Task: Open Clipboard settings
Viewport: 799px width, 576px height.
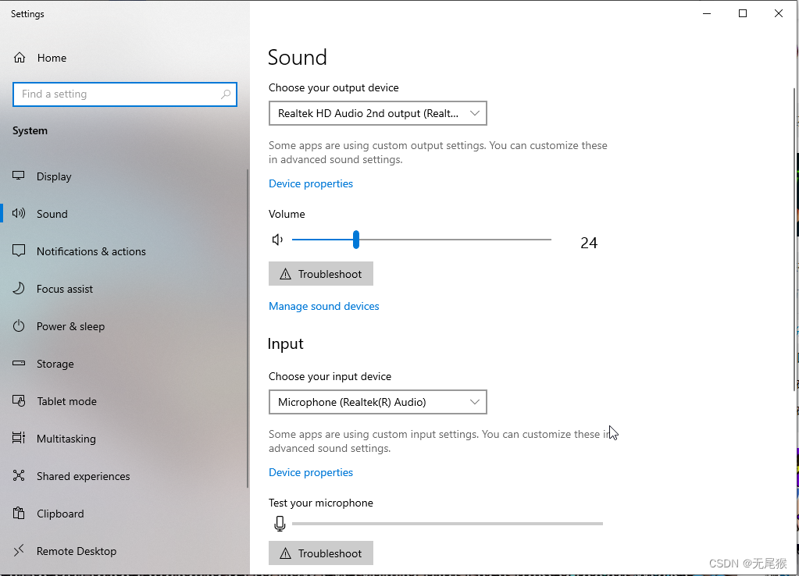Action: [60, 513]
